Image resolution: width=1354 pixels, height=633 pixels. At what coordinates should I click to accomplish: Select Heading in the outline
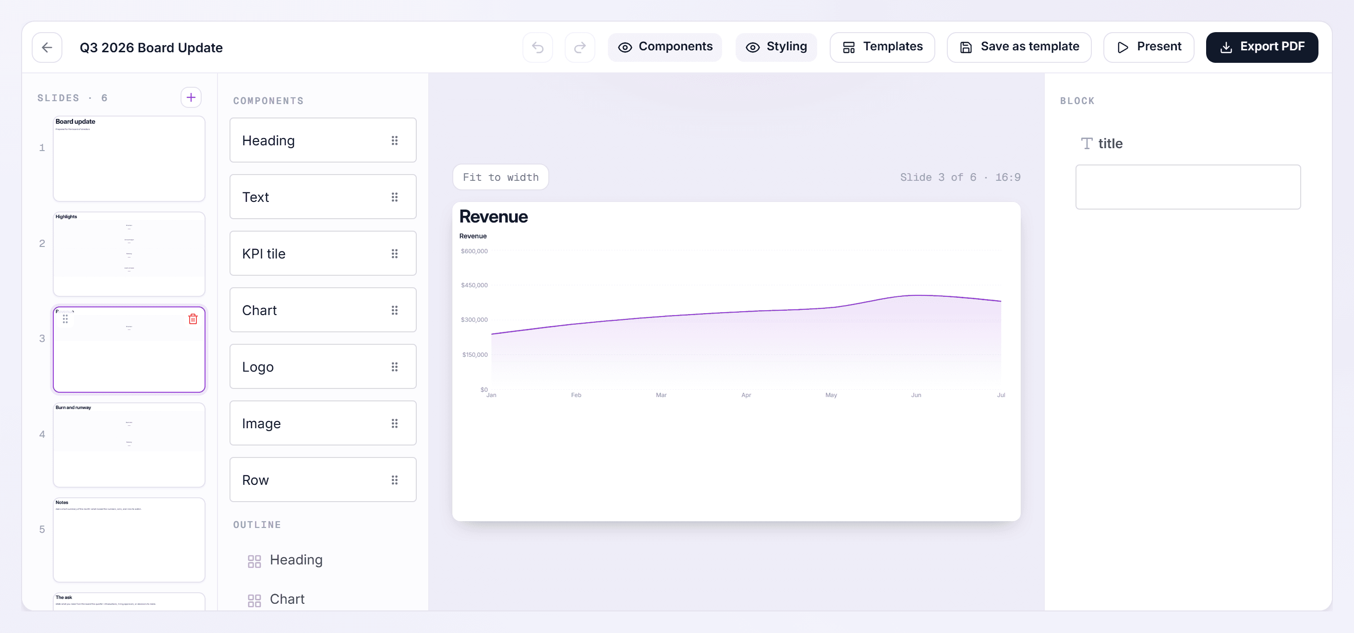295,560
